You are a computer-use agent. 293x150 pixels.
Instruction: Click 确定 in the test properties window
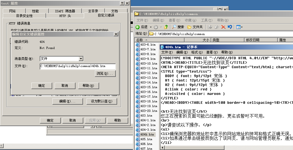pyautogui.click(x=50, y=120)
